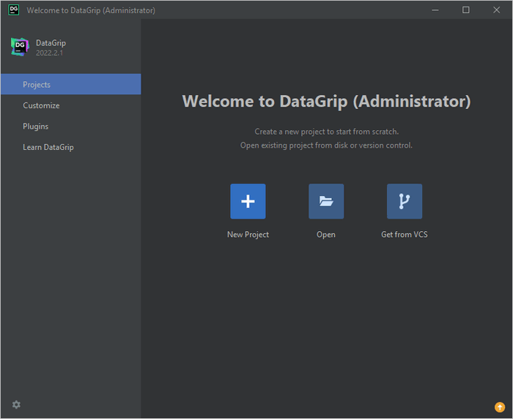Click the DataGrip logo in the sidebar
Image resolution: width=513 pixels, height=419 pixels.
pyautogui.click(x=20, y=48)
